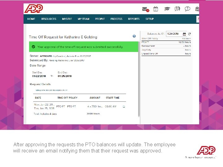Image resolution: width=223 pixels, height=167 pixels.
Task: Click end day 01/25/2018
Action: [x=65, y=76]
